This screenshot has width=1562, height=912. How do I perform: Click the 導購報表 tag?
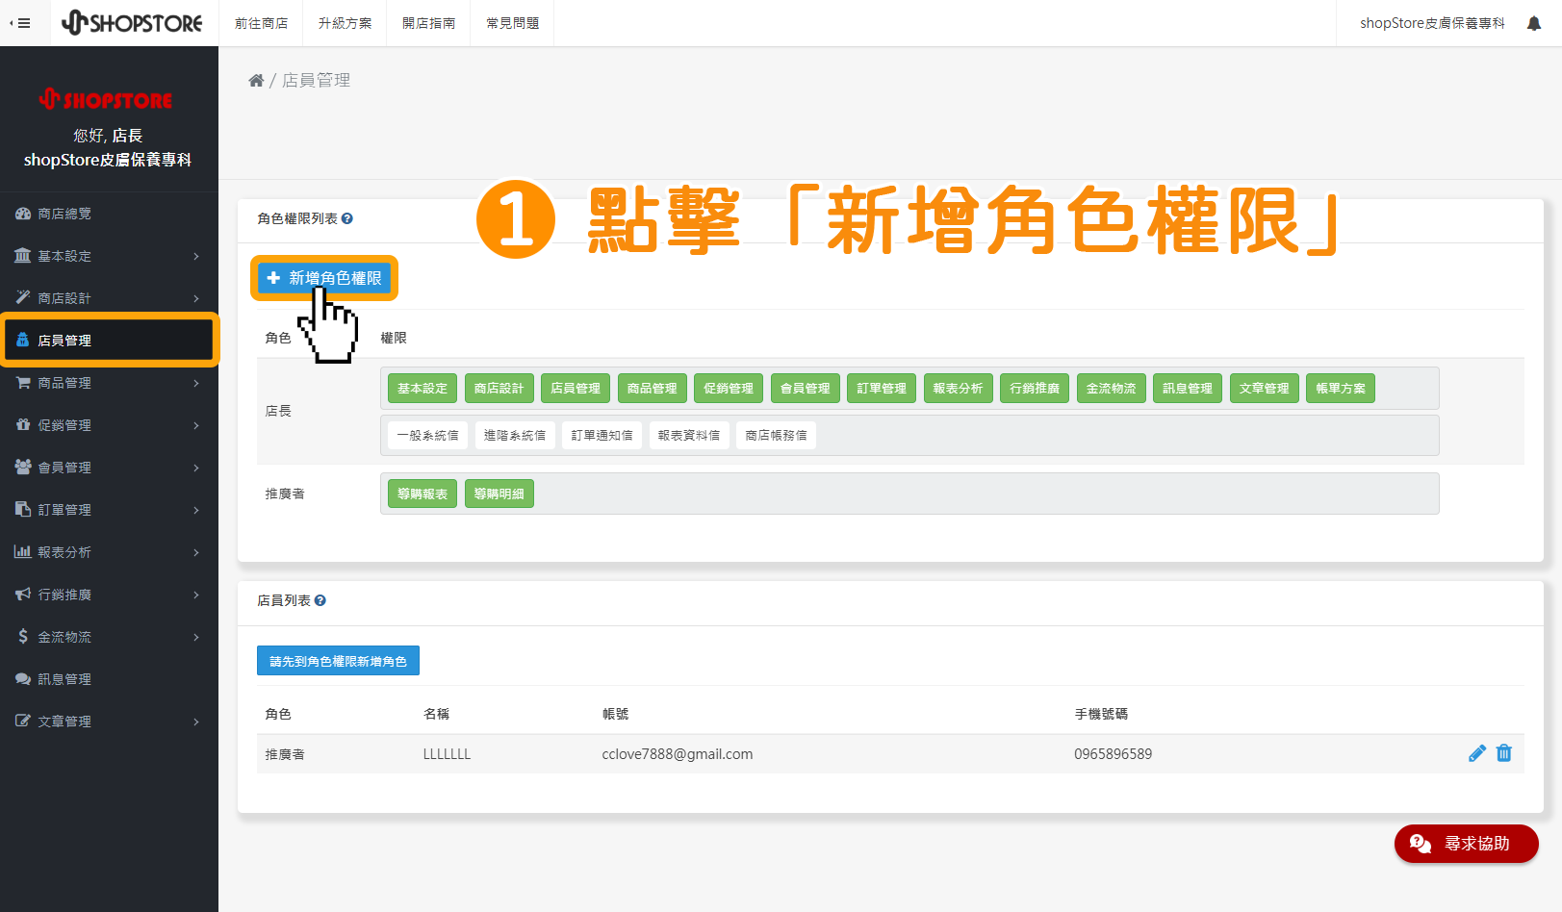423,494
